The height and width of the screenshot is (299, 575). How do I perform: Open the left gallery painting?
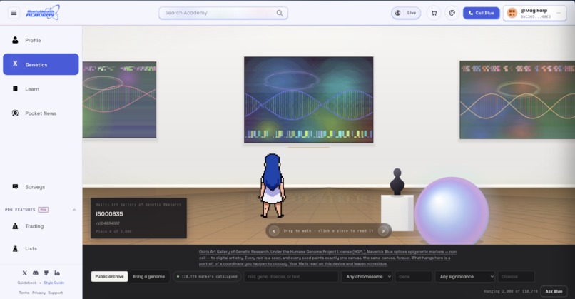click(120, 100)
